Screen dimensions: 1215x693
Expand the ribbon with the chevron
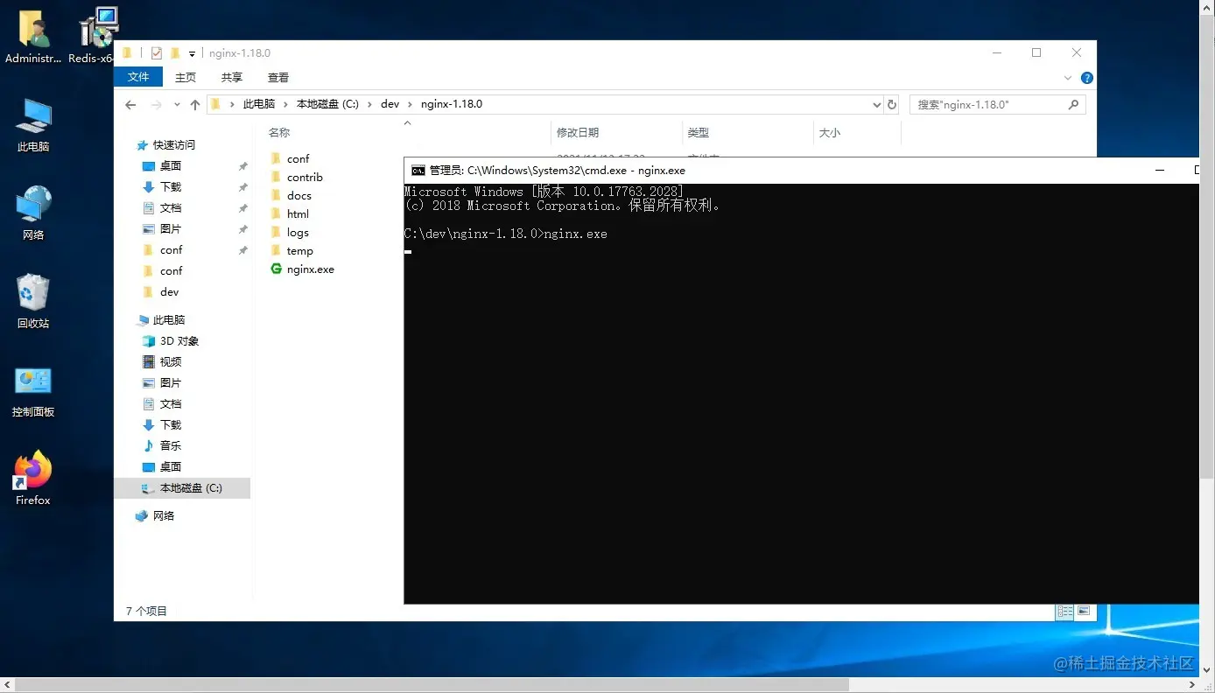[x=1068, y=77]
